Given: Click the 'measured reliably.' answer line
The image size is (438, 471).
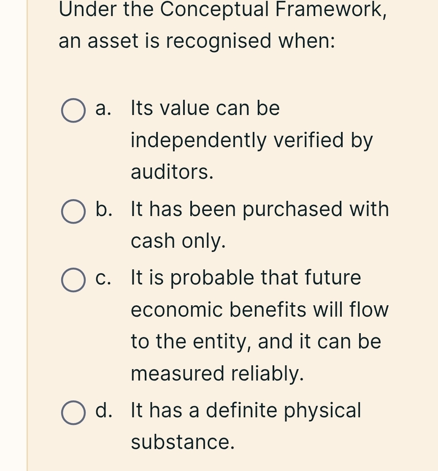Looking at the screenshot, I should [217, 373].
